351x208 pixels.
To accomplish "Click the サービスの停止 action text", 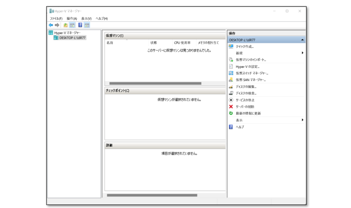I will pyautogui.click(x=245, y=100).
